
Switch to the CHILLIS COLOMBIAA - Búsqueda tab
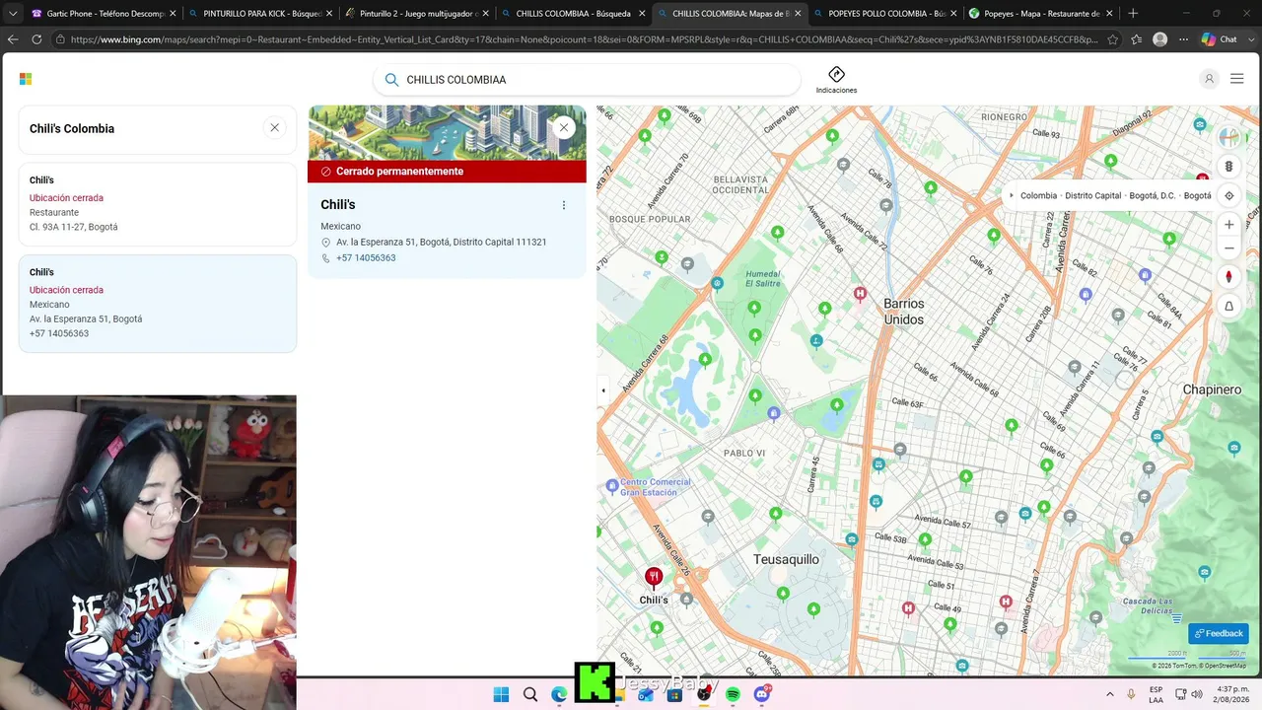pos(572,14)
